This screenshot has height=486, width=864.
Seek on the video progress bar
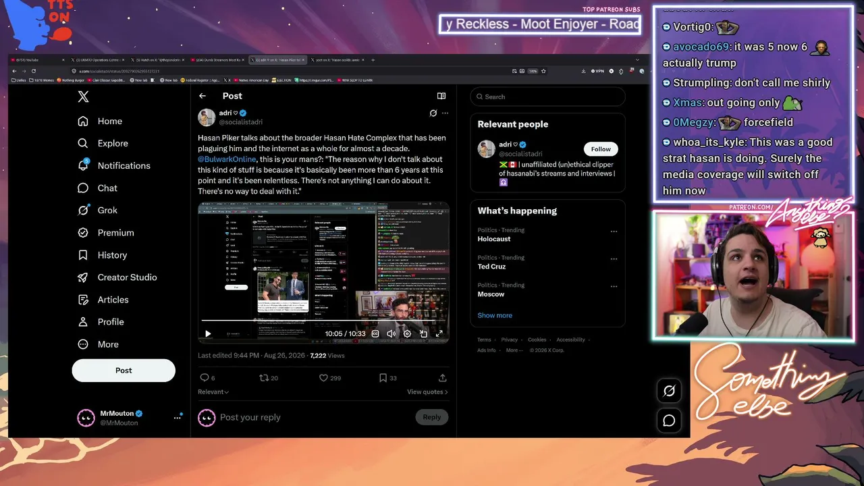pos(323,320)
